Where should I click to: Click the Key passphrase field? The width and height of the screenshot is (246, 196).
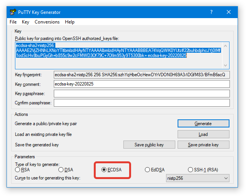pos(141,94)
